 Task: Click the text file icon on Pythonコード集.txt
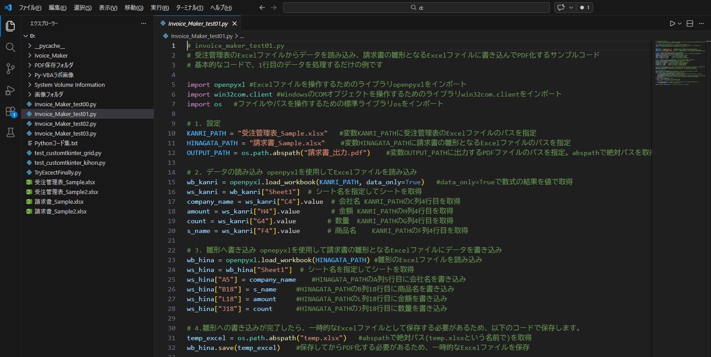tap(30, 143)
